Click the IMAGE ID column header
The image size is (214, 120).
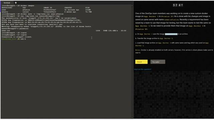(48, 8)
